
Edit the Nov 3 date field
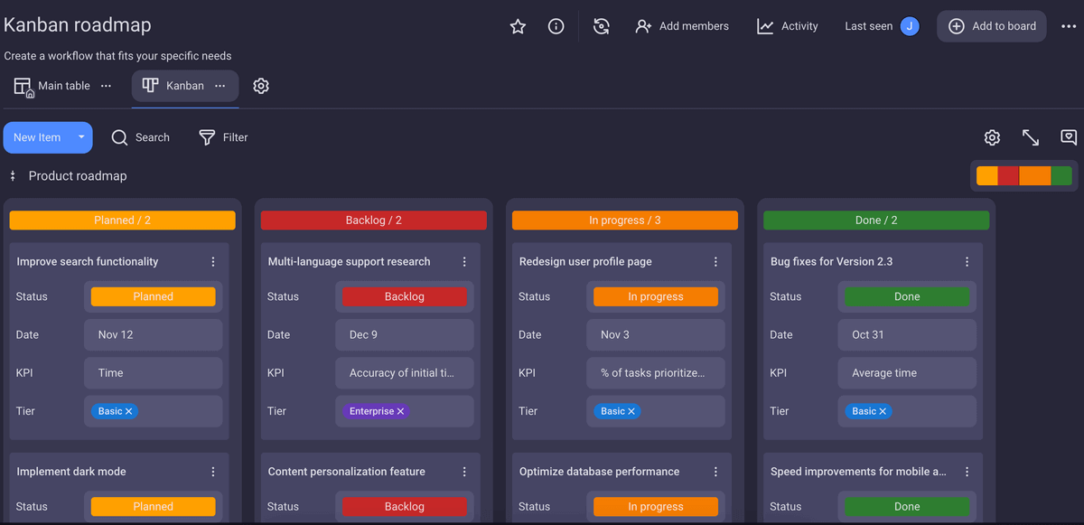pos(655,334)
